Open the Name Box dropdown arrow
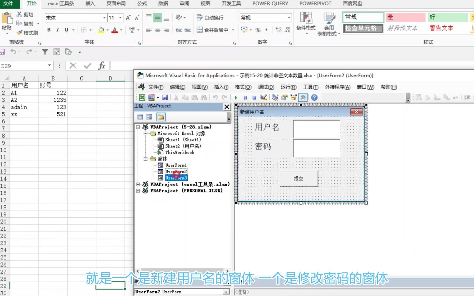The width and height of the screenshot is (474, 296). (x=49, y=66)
